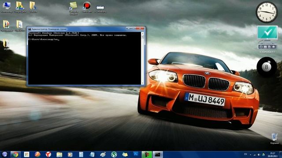Click the Command Prompt vertical scrollbar
This screenshot has height=158, width=282.
[x=142, y=58]
